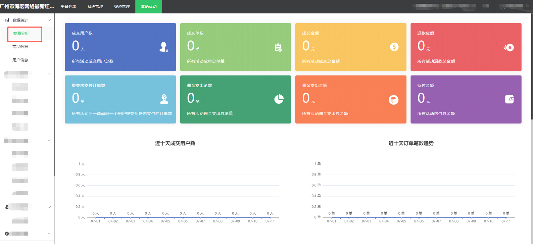Click the 07-01 point in 订单笔数趋势 chart
The image size is (533, 247).
pos(332,217)
